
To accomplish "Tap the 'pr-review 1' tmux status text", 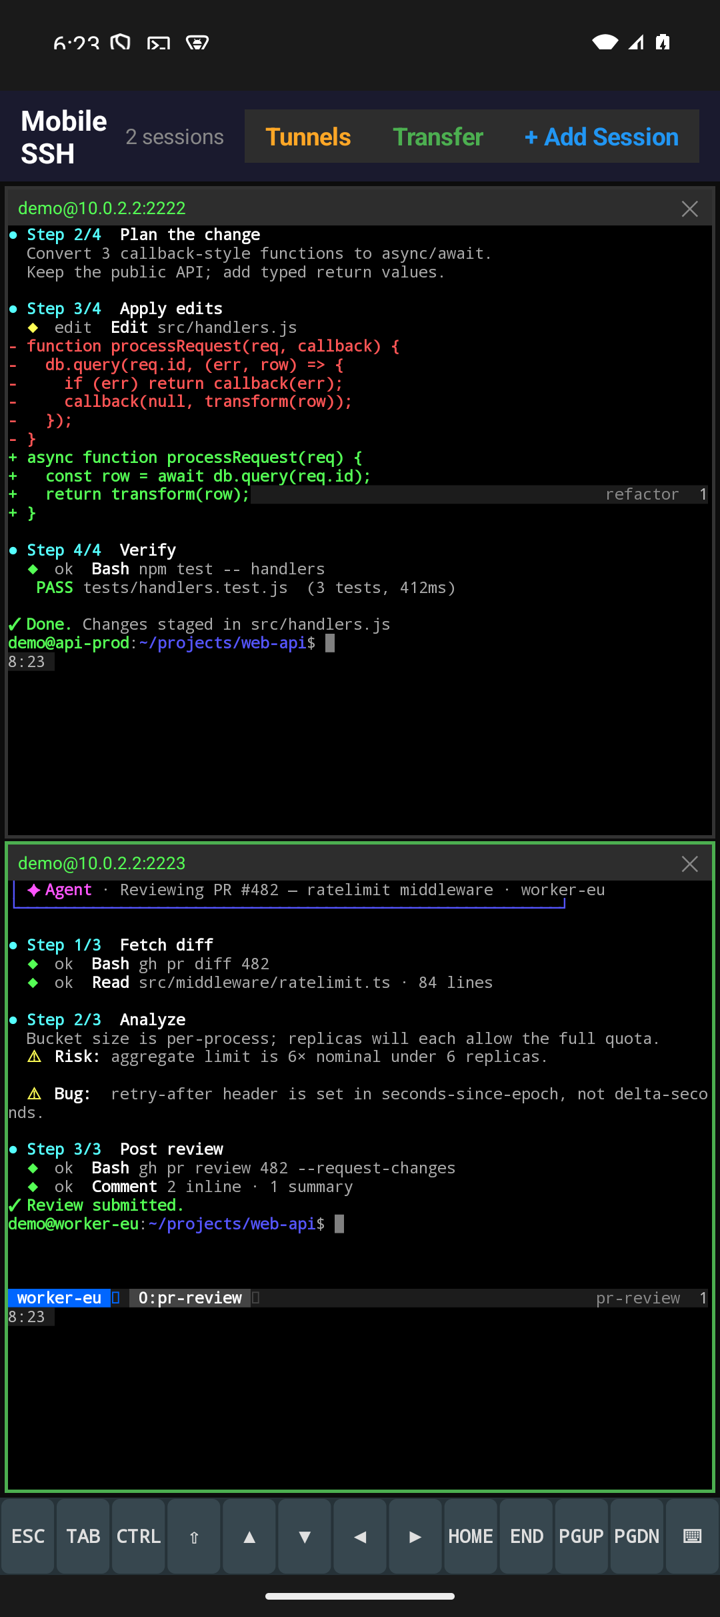I will click(x=651, y=1297).
